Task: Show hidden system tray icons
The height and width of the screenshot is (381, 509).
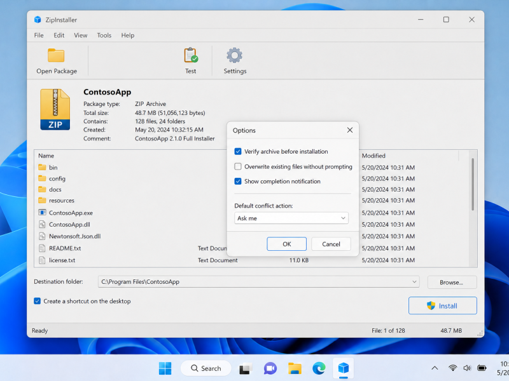Action: tap(435, 368)
